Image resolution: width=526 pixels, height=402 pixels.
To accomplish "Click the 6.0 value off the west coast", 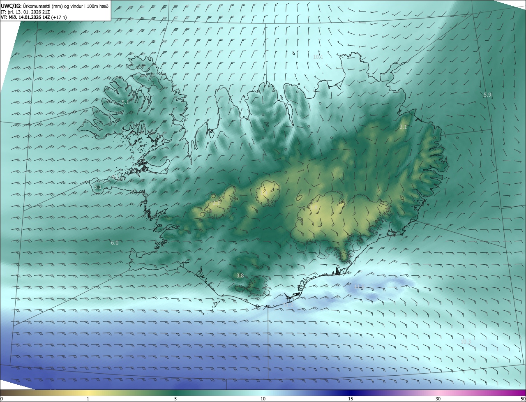I will coord(115,243).
